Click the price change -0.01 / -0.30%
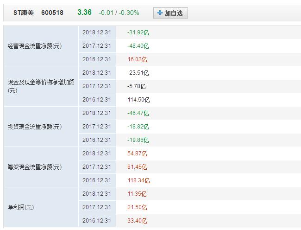 click(x=119, y=13)
